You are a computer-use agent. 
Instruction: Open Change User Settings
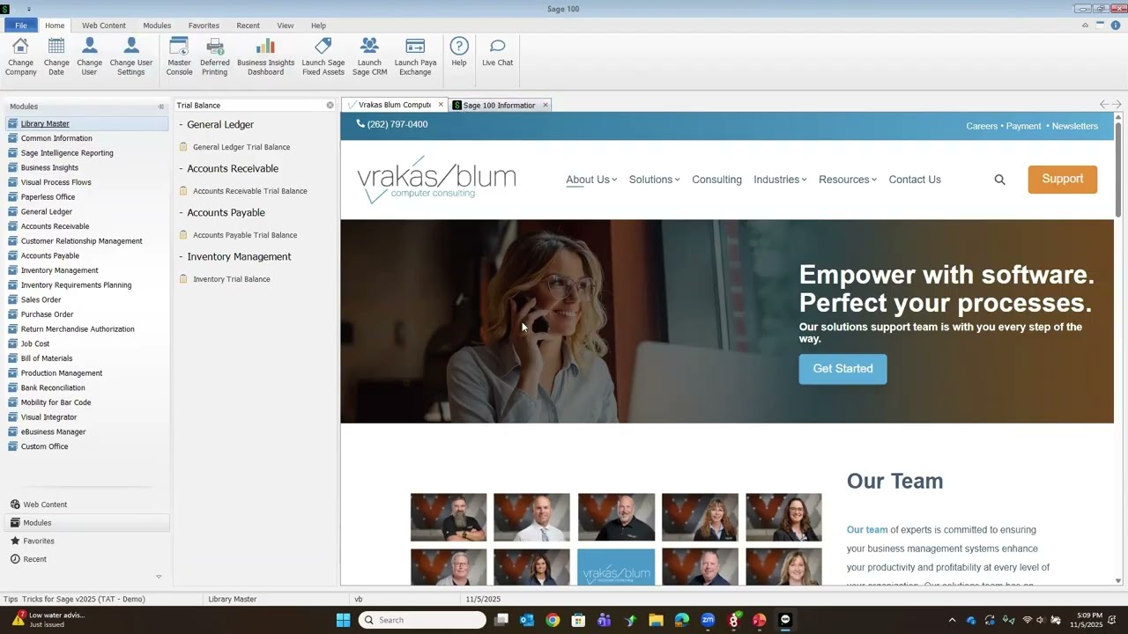(131, 56)
